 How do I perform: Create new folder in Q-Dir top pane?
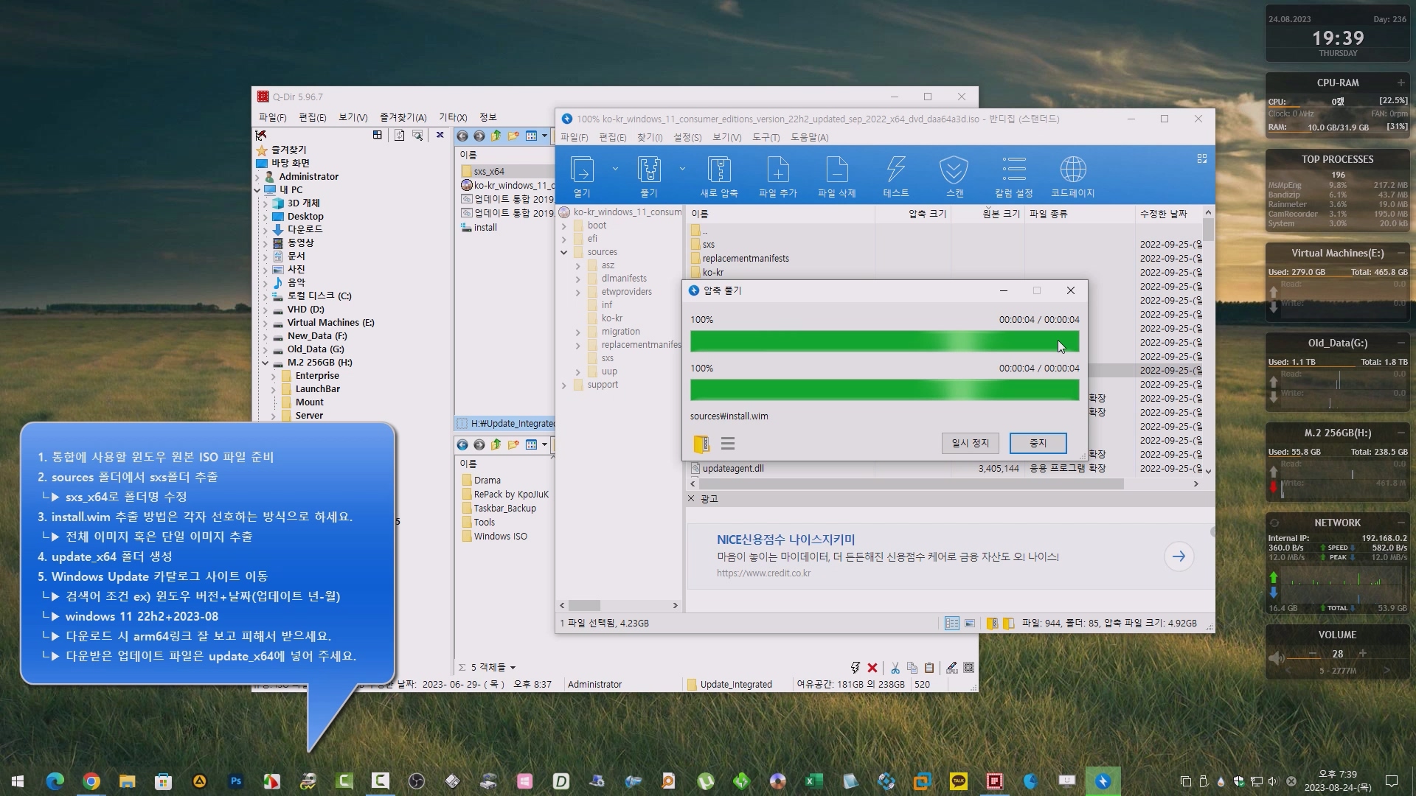point(513,136)
